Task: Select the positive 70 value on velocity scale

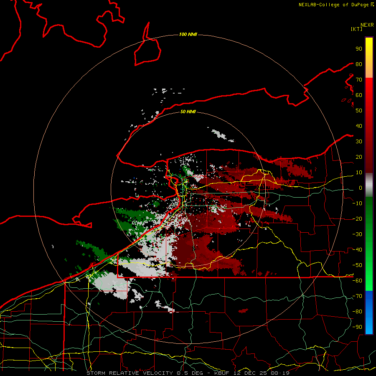Action: coord(359,80)
